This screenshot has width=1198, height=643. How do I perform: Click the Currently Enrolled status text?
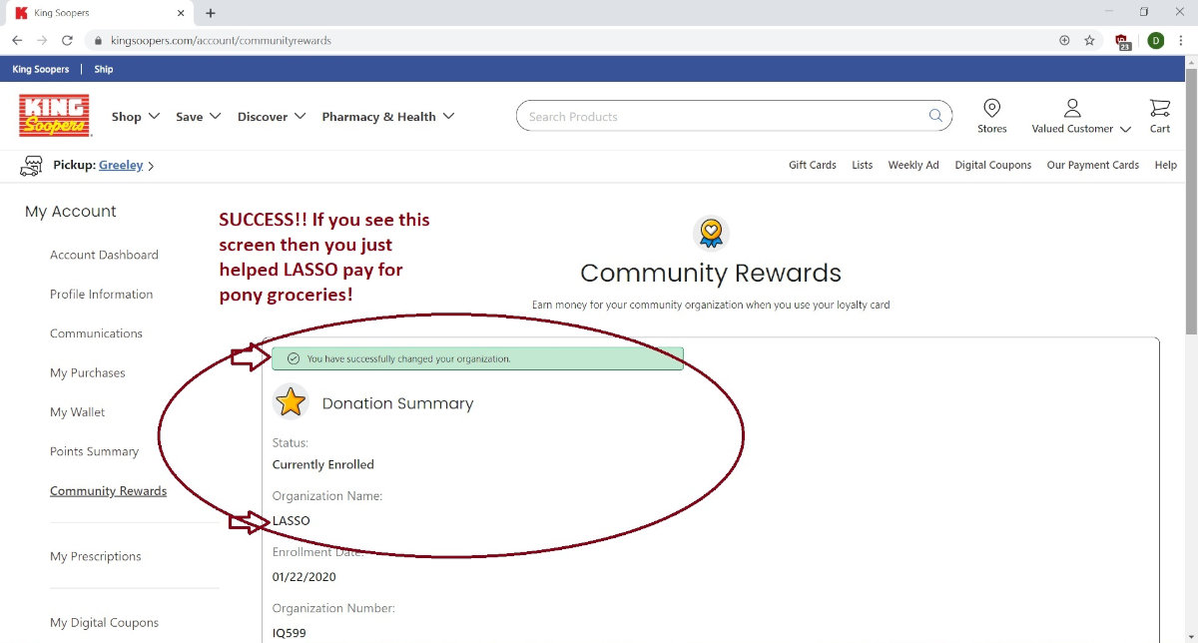tap(323, 464)
